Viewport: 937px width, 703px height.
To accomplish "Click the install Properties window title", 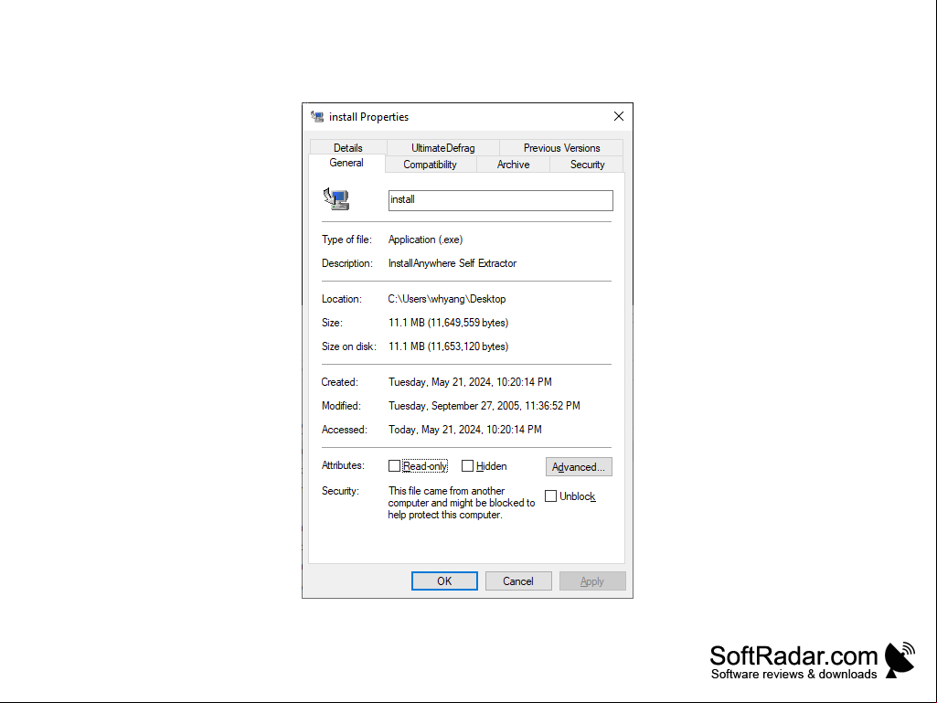I will coord(368,117).
